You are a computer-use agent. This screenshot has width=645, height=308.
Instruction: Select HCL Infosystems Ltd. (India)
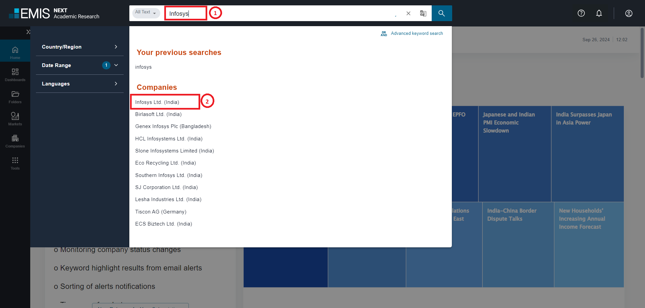(169, 139)
